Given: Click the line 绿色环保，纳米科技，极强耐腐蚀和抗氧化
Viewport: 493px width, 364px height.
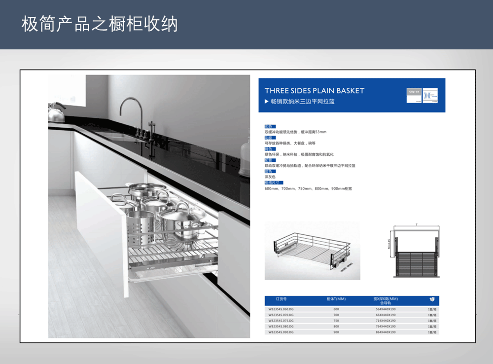Looking at the screenshot, I should point(299,154).
